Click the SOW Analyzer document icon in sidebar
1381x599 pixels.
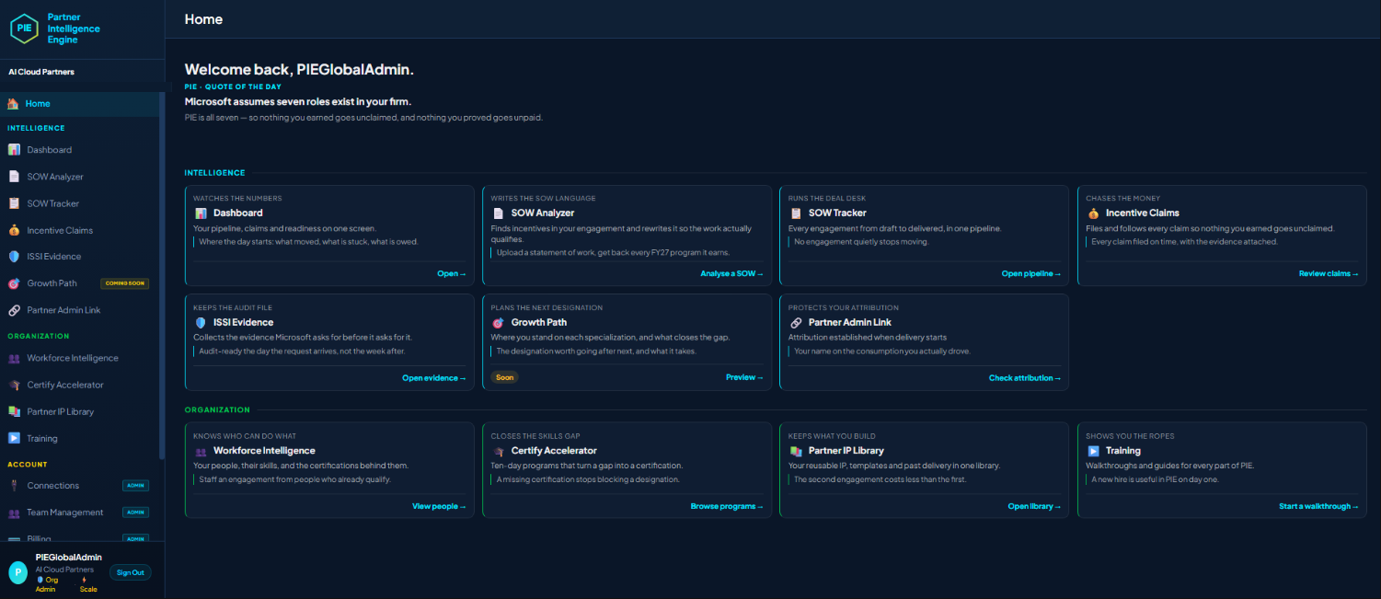coord(14,177)
